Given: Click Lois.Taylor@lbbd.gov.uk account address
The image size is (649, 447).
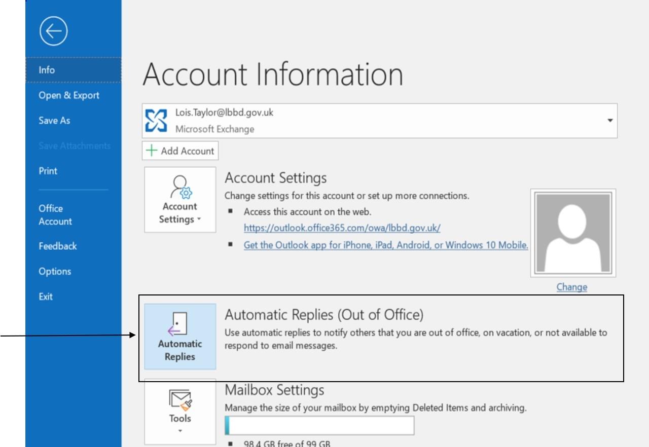Looking at the screenshot, I should (x=224, y=113).
